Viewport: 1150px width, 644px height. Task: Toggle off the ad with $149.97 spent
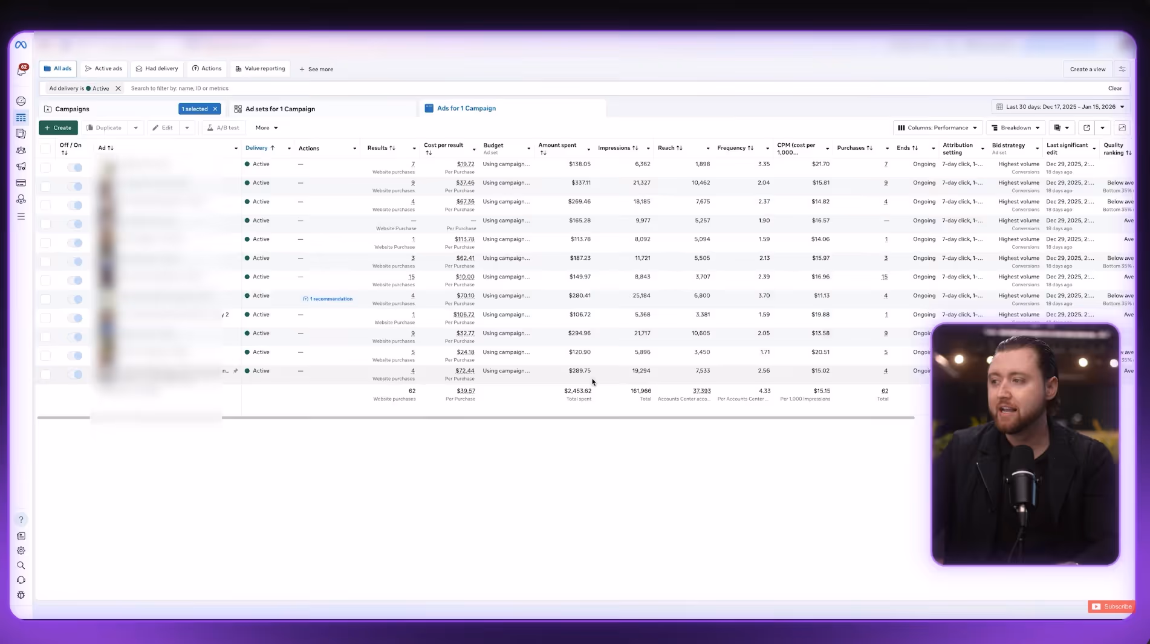(x=75, y=280)
